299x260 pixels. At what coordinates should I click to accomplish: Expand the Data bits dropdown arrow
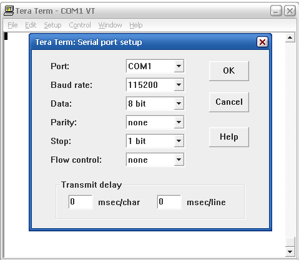(x=179, y=104)
